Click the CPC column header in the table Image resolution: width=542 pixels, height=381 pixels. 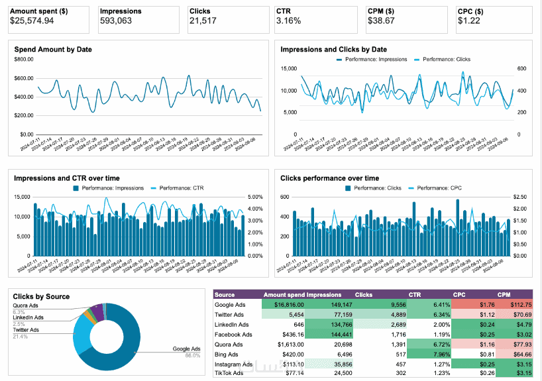[459, 294]
